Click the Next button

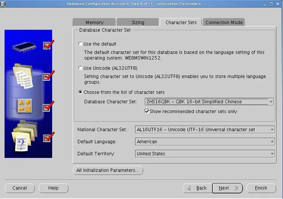point(227,188)
